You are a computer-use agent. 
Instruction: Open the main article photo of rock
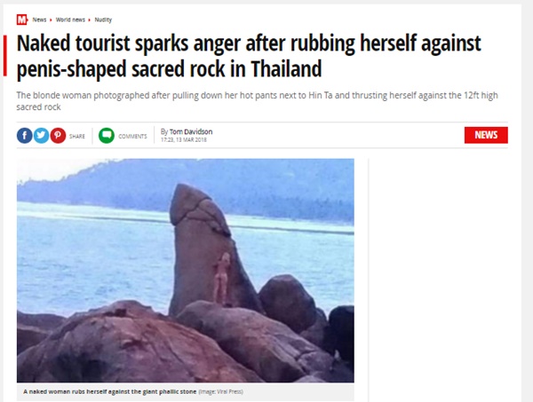[186, 271]
